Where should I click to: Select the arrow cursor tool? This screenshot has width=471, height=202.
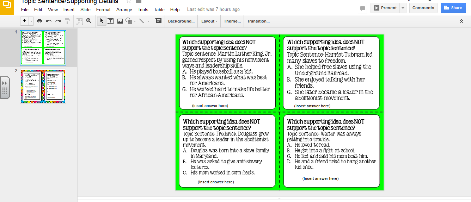click(x=102, y=21)
